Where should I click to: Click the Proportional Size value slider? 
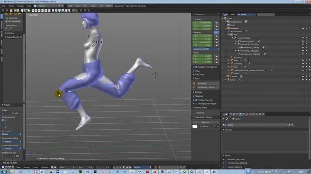coord(12,156)
